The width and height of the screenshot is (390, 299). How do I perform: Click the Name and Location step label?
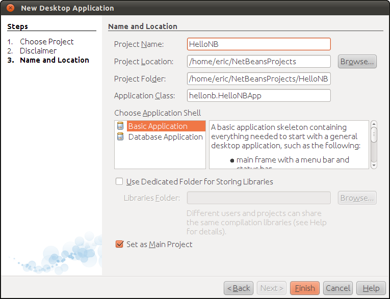coord(54,60)
